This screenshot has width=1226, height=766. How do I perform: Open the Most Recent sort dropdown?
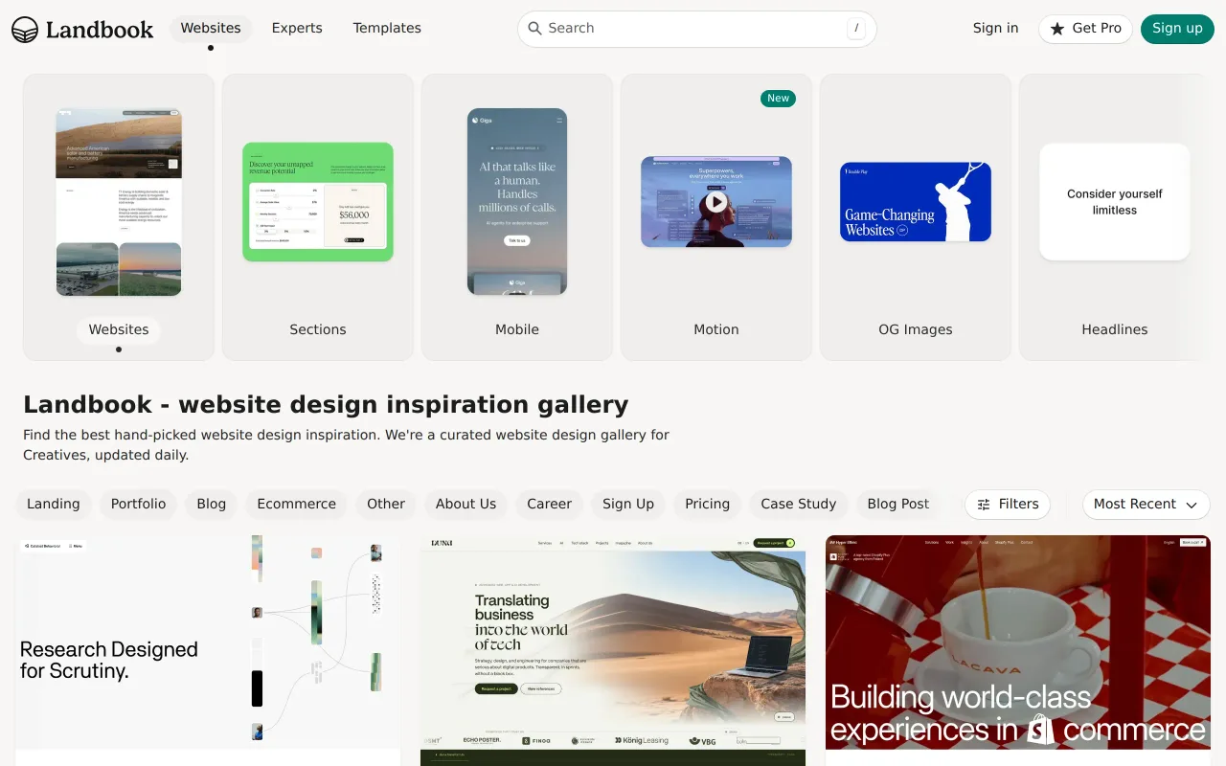(1147, 505)
